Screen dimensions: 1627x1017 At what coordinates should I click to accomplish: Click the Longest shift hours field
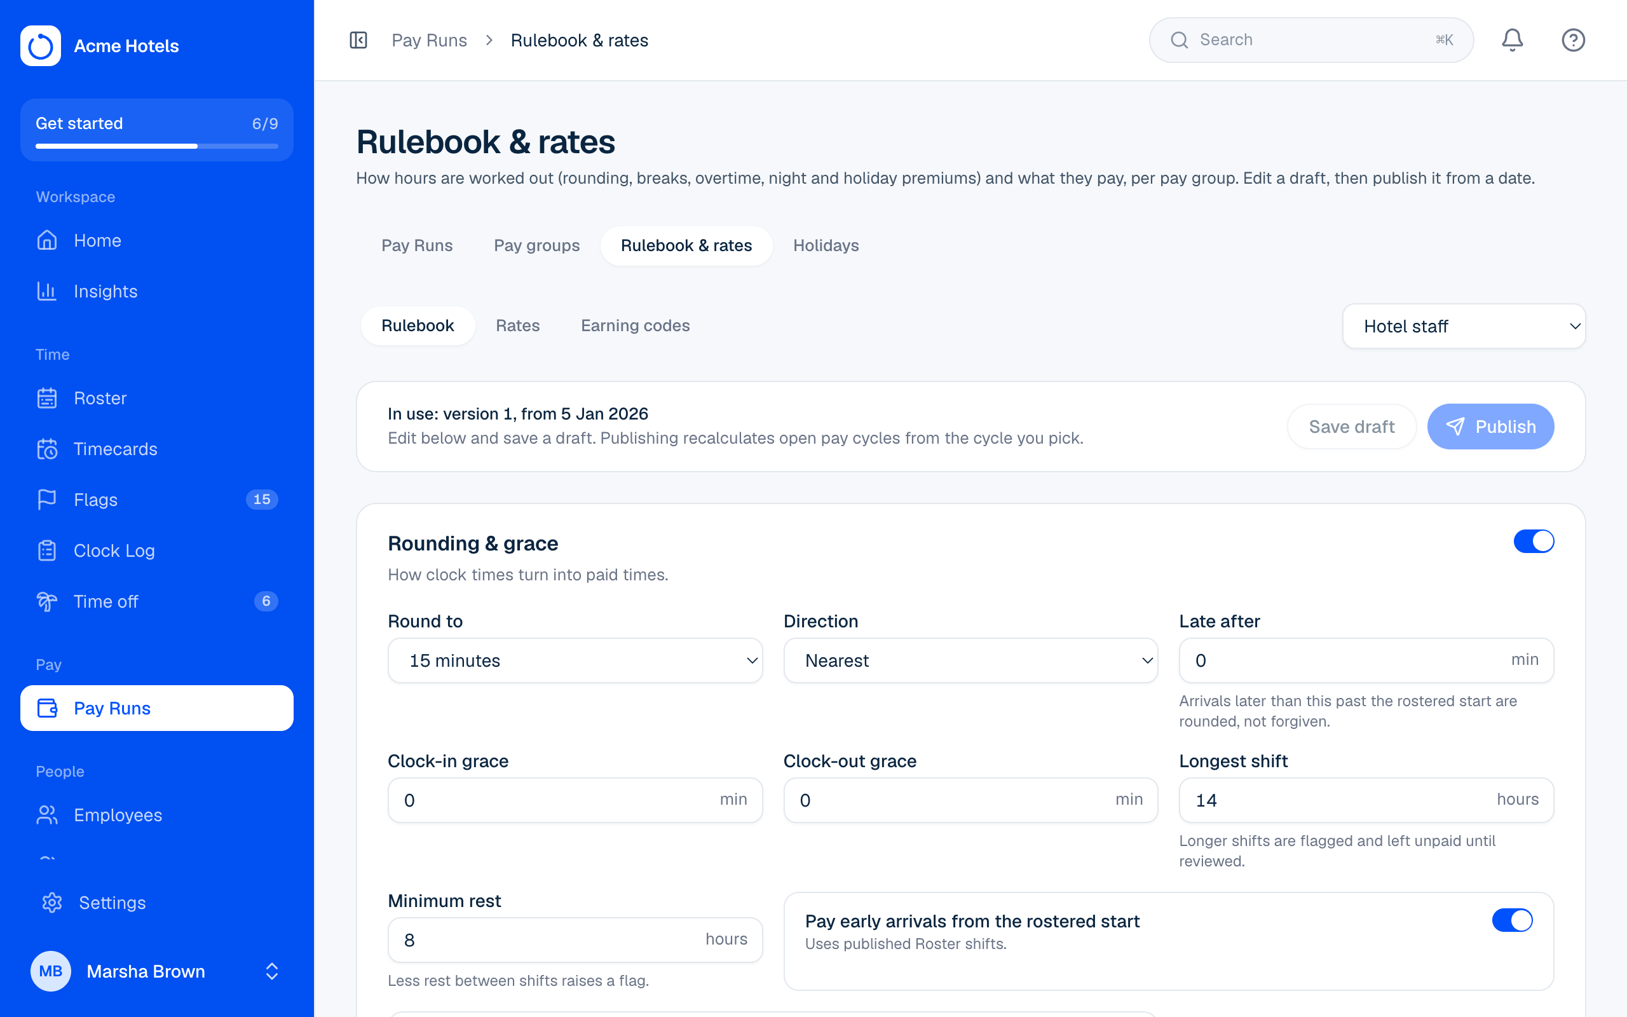point(1366,800)
